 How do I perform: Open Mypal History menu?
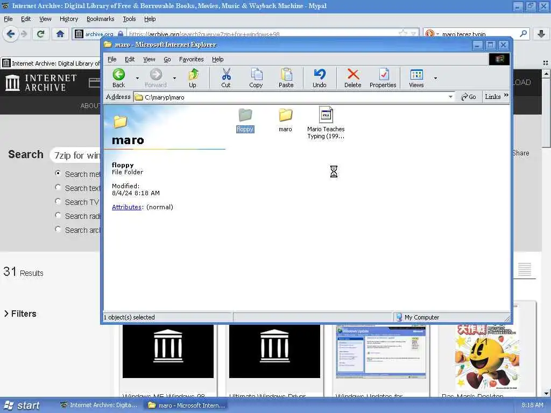tap(69, 19)
